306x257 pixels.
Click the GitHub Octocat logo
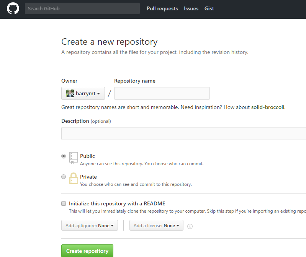pos(13,8)
